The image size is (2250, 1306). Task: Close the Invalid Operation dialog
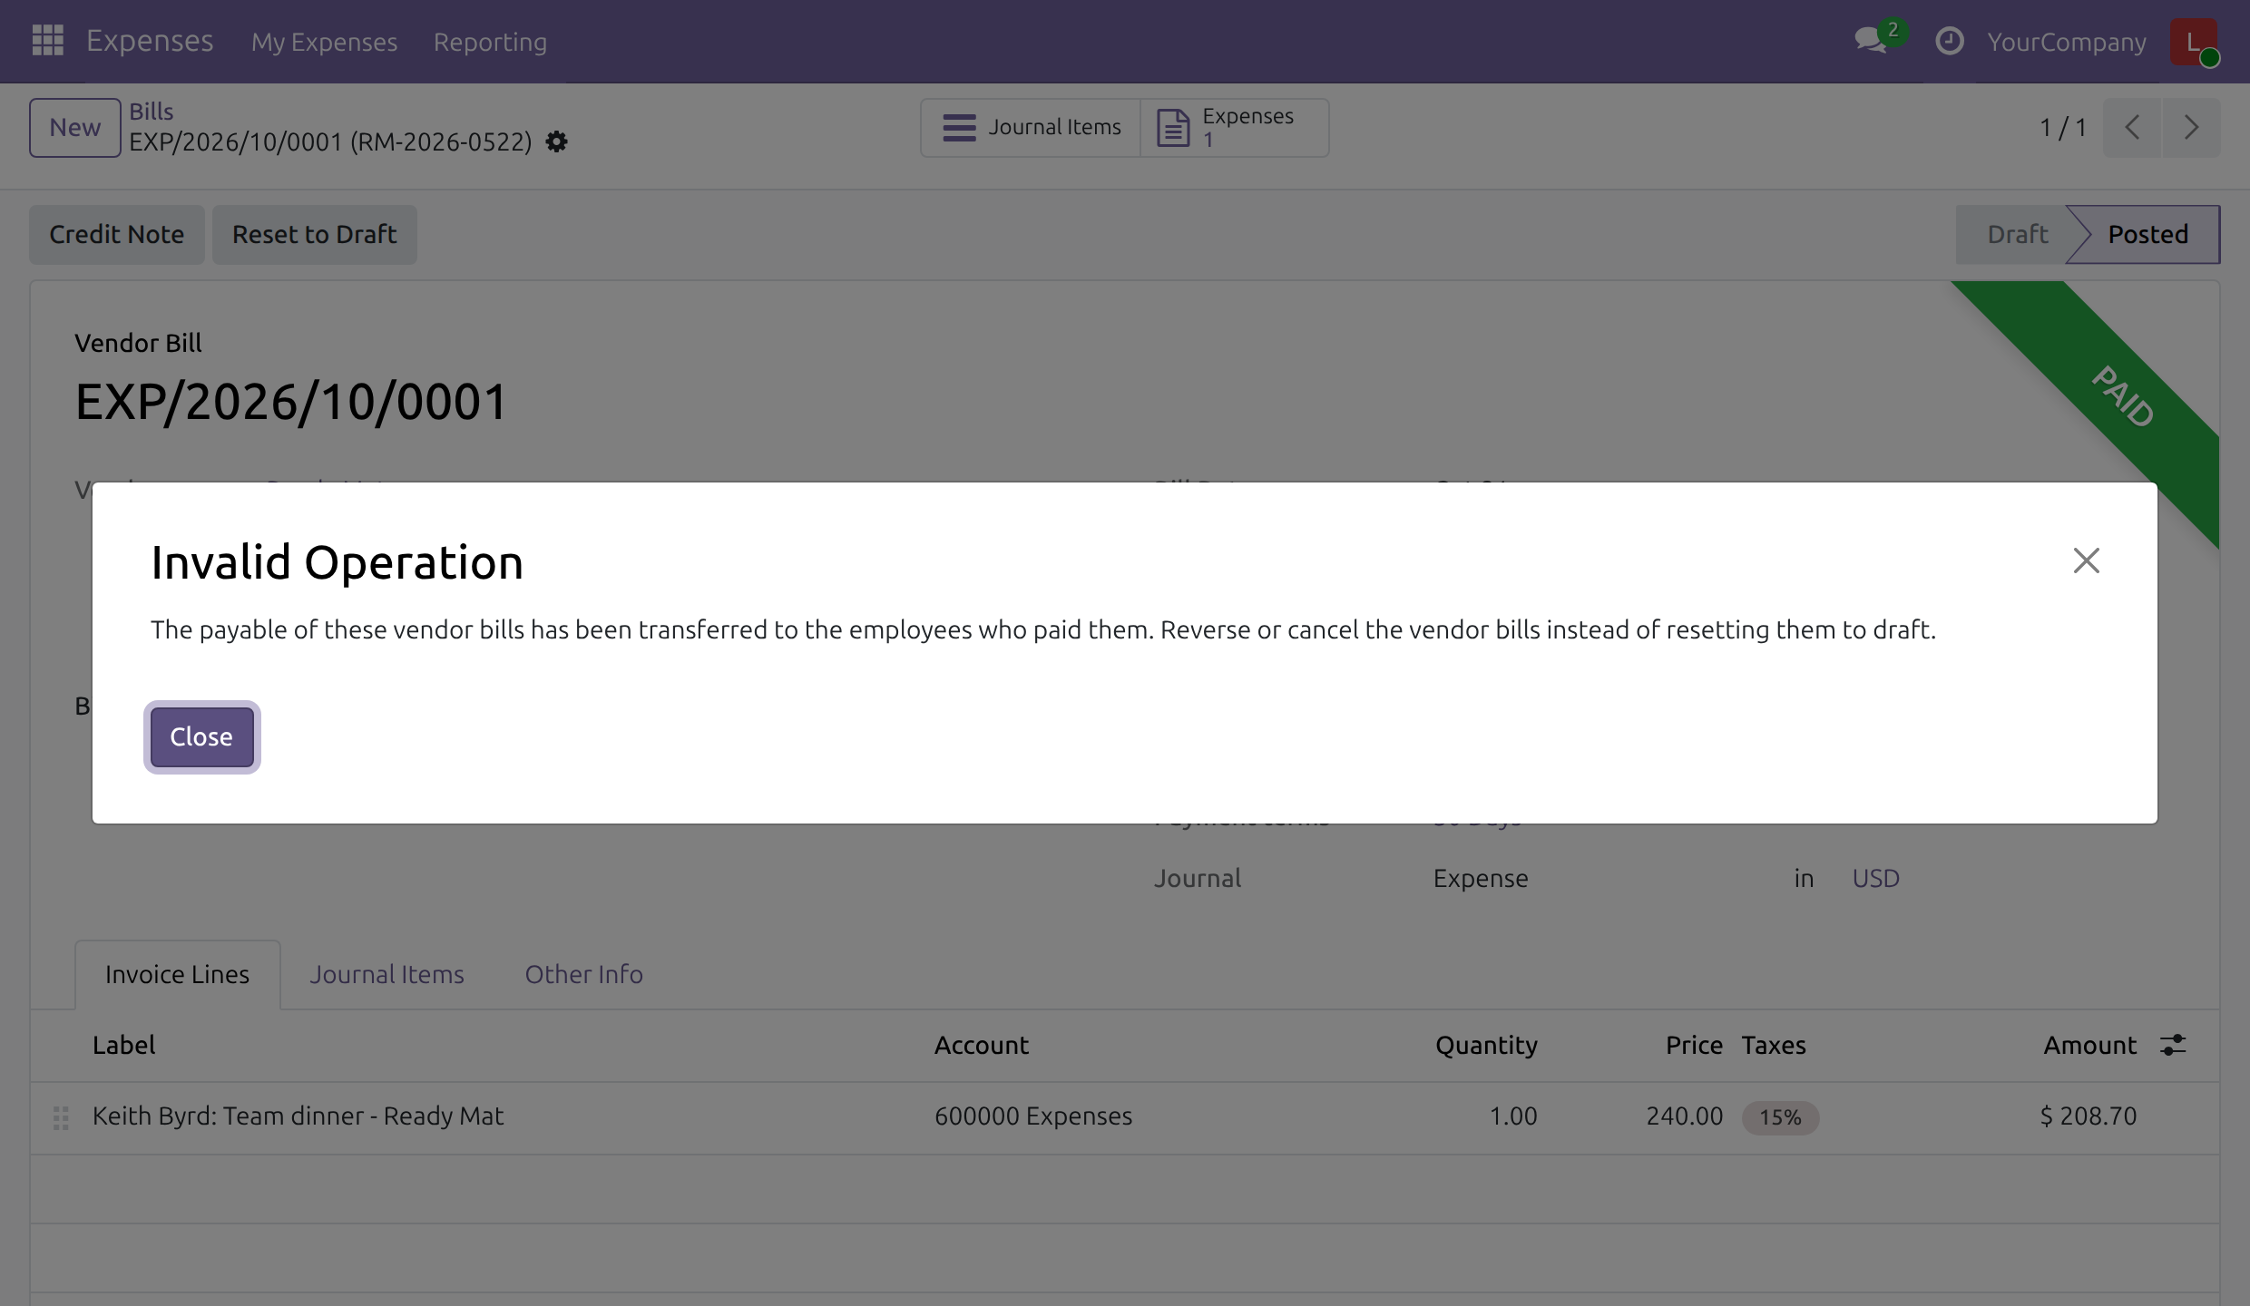201,737
